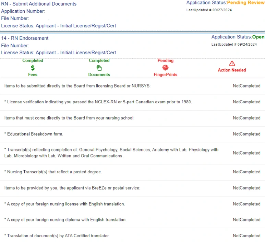Select the Educational Breakdown form row
This screenshot has height=242, width=265.
tap(132, 134)
